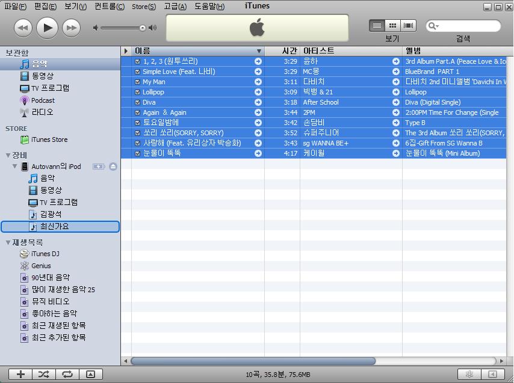Image resolution: width=514 pixels, height=383 pixels.
Task: Uncheck the song My Man
Action: [x=137, y=82]
